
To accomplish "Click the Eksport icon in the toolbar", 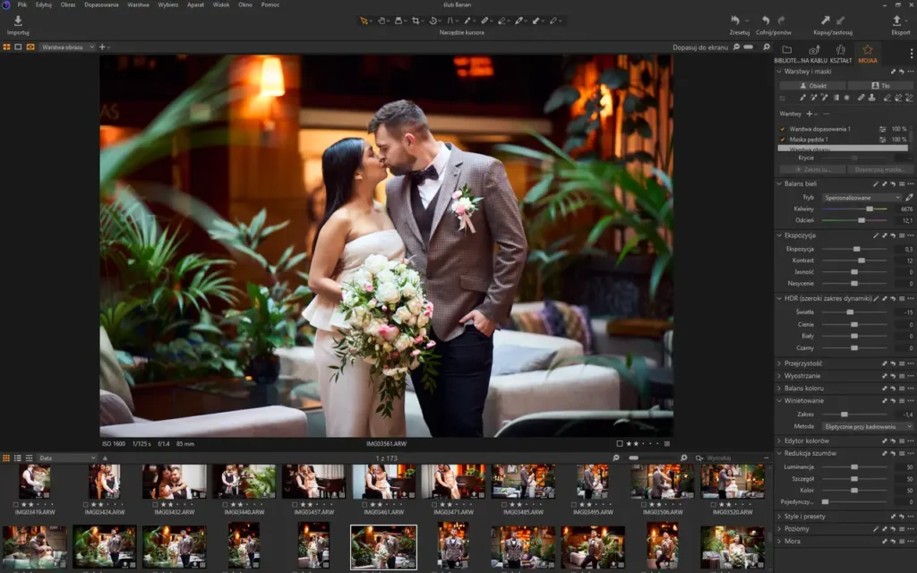I will (897, 21).
